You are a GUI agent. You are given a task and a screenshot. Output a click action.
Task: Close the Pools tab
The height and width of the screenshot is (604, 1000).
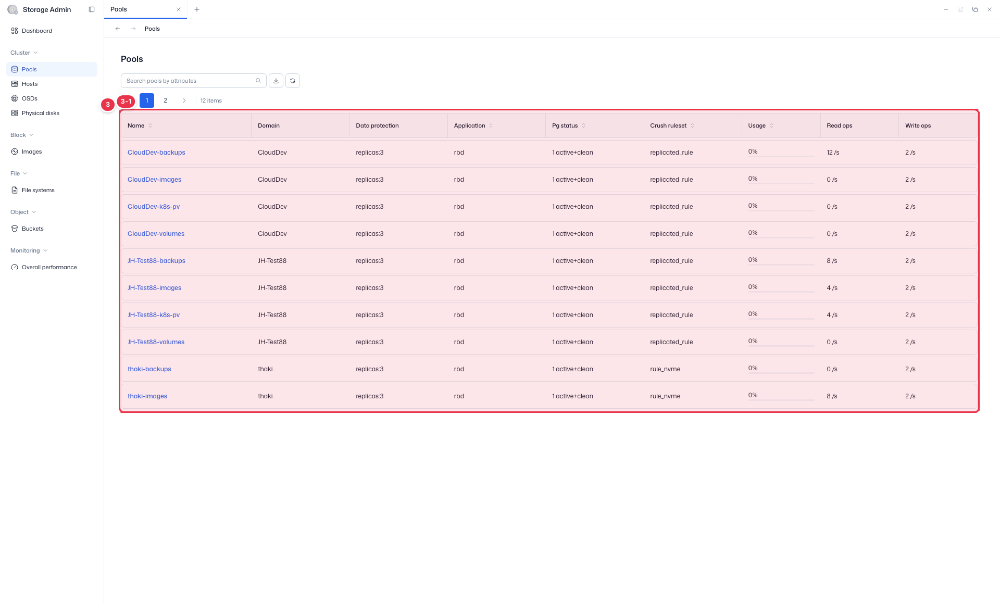click(x=179, y=9)
